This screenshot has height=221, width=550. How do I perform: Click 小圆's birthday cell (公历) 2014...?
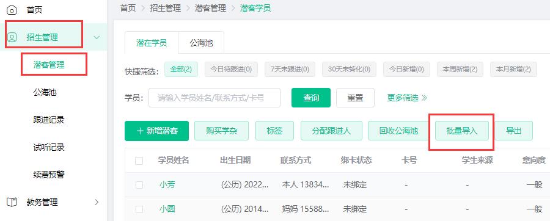click(x=245, y=209)
